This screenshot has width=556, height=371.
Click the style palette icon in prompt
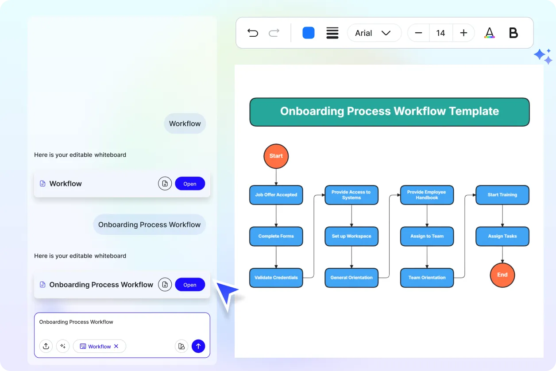(x=181, y=346)
